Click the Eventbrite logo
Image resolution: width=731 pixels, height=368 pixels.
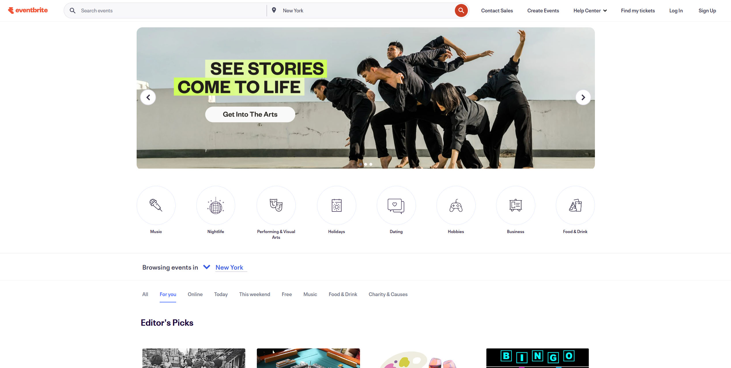tap(28, 10)
